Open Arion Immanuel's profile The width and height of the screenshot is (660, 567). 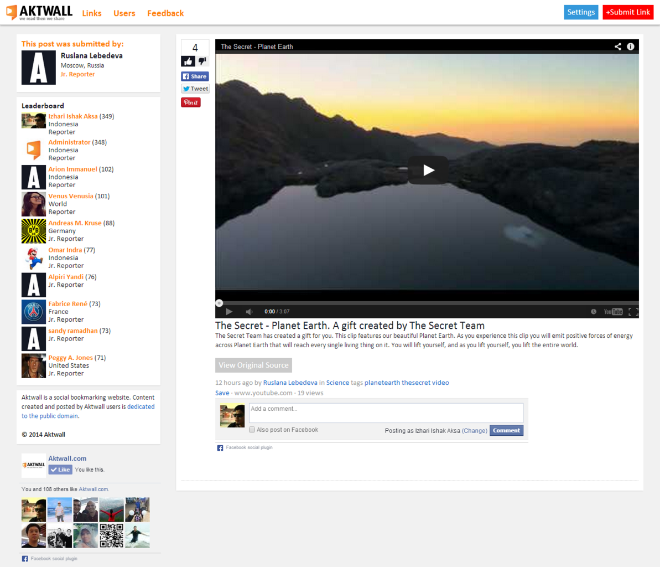point(72,169)
